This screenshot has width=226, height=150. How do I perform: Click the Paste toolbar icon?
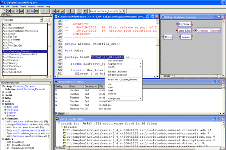coord(37,11)
